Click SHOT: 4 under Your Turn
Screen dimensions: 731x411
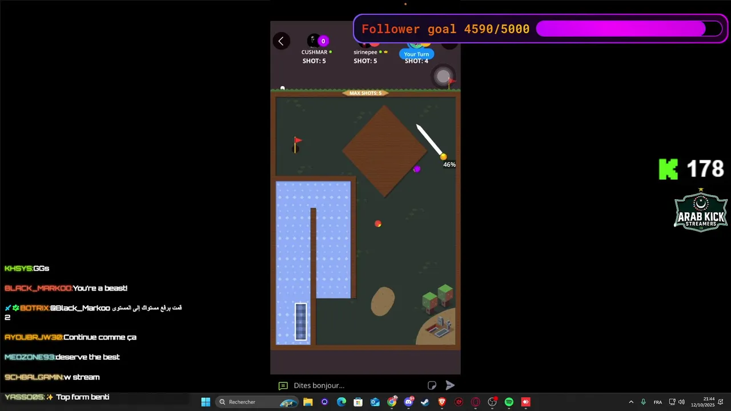pos(416,61)
